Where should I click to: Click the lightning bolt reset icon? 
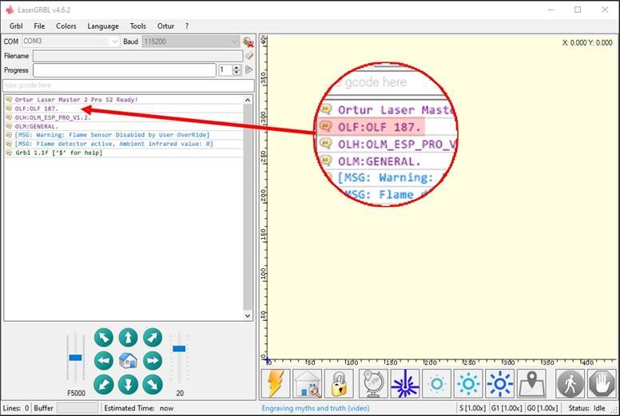click(x=276, y=384)
